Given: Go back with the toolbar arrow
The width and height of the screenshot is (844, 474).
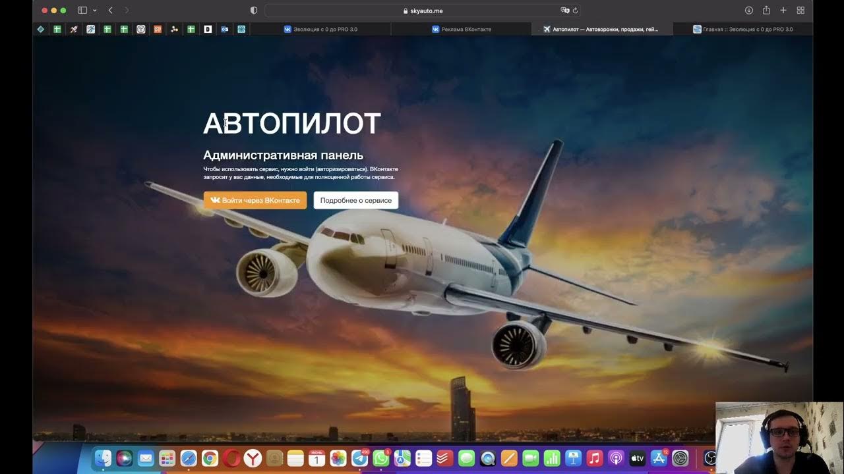Looking at the screenshot, I should click(110, 11).
